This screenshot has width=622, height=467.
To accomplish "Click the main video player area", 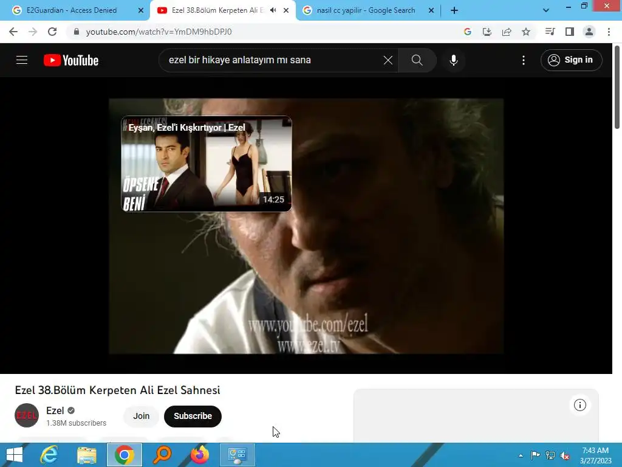I will 306,226.
